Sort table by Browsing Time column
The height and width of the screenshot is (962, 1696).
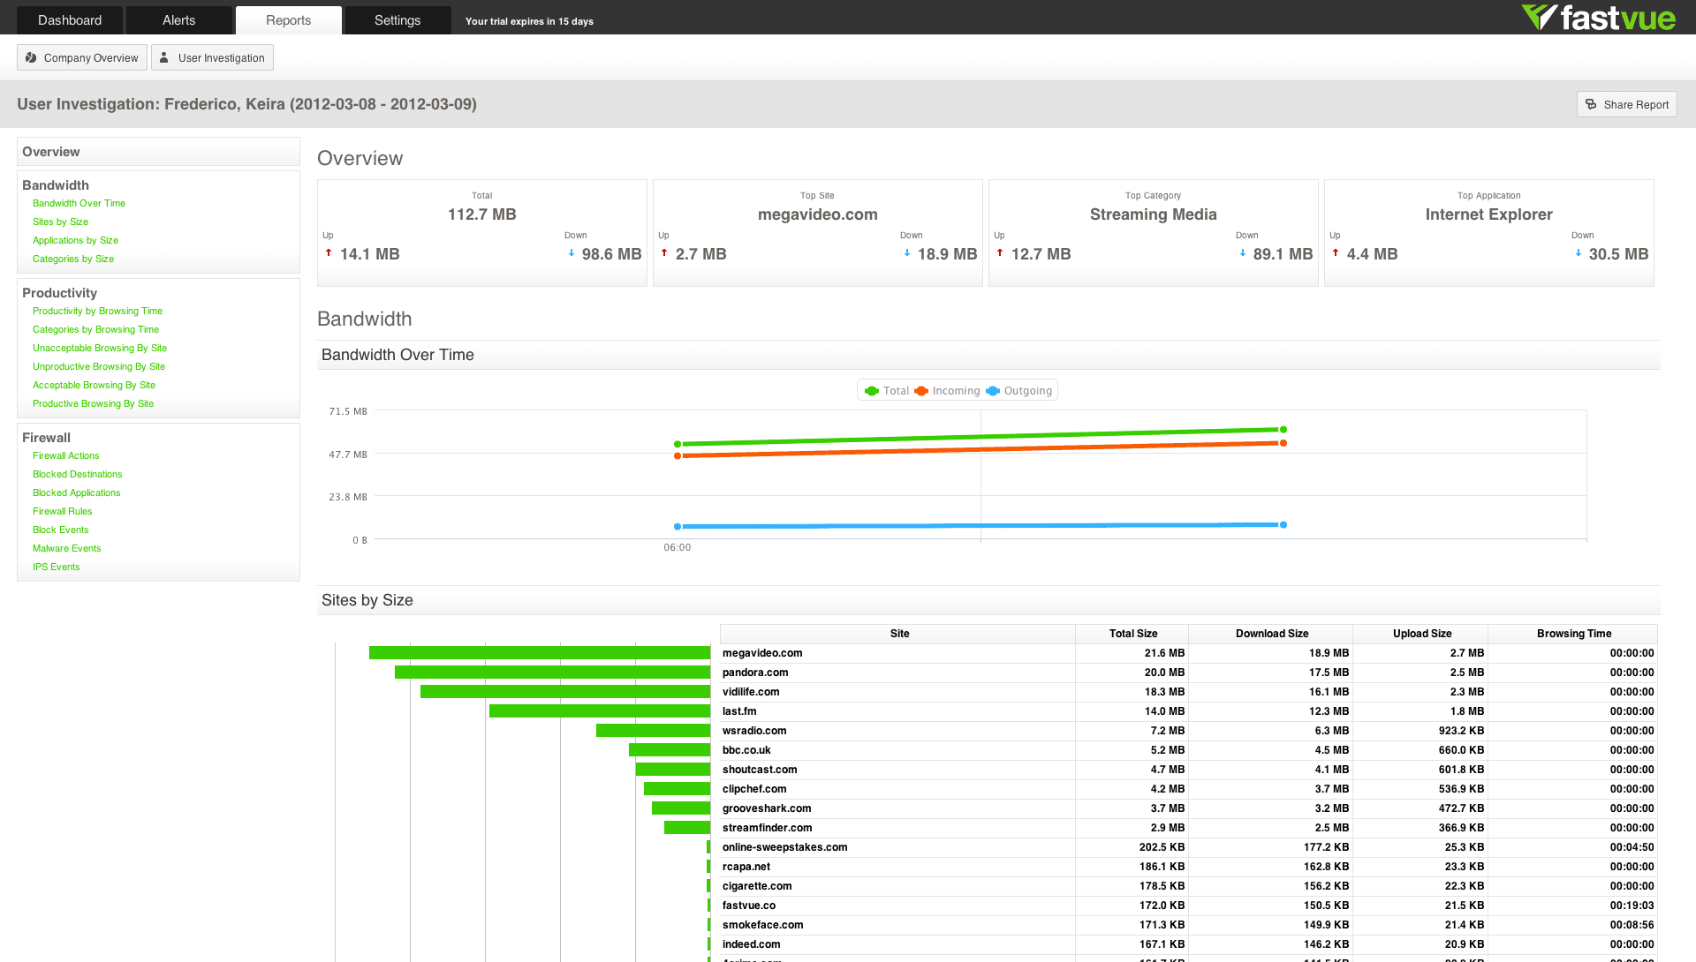[1573, 634]
